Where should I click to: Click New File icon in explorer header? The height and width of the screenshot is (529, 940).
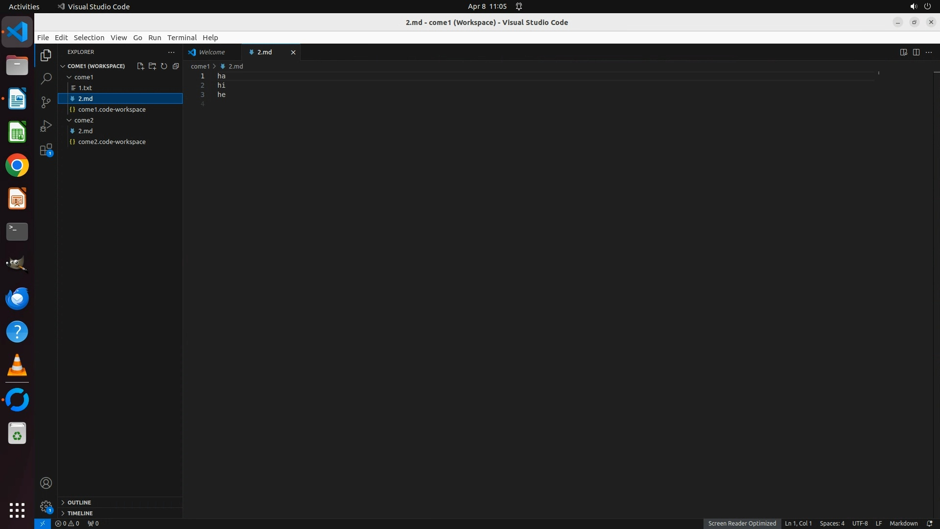[141, 66]
